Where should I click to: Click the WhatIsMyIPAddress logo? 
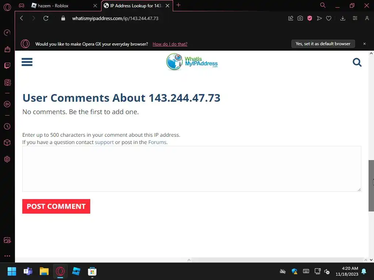click(192, 62)
